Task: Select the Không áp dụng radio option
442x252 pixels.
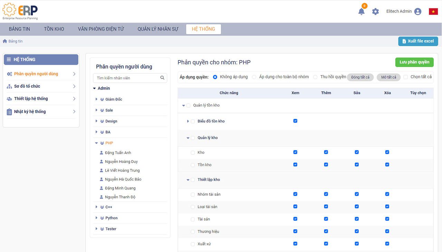Action: [215, 77]
